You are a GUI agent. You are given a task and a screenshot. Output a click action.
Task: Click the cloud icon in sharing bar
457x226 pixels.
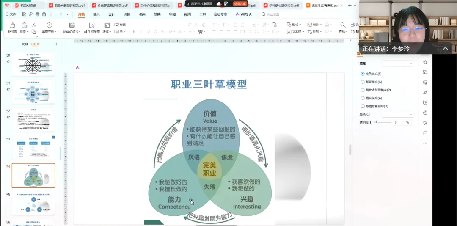tap(219, 4)
